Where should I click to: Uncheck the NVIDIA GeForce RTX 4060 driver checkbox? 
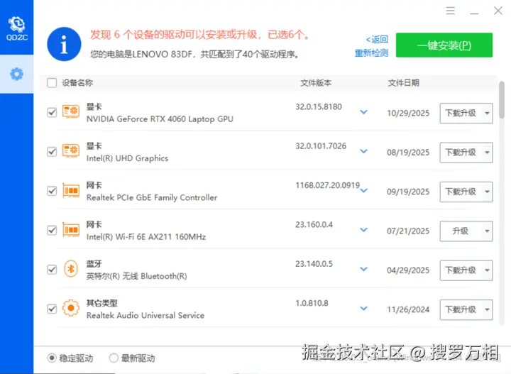[x=52, y=112]
